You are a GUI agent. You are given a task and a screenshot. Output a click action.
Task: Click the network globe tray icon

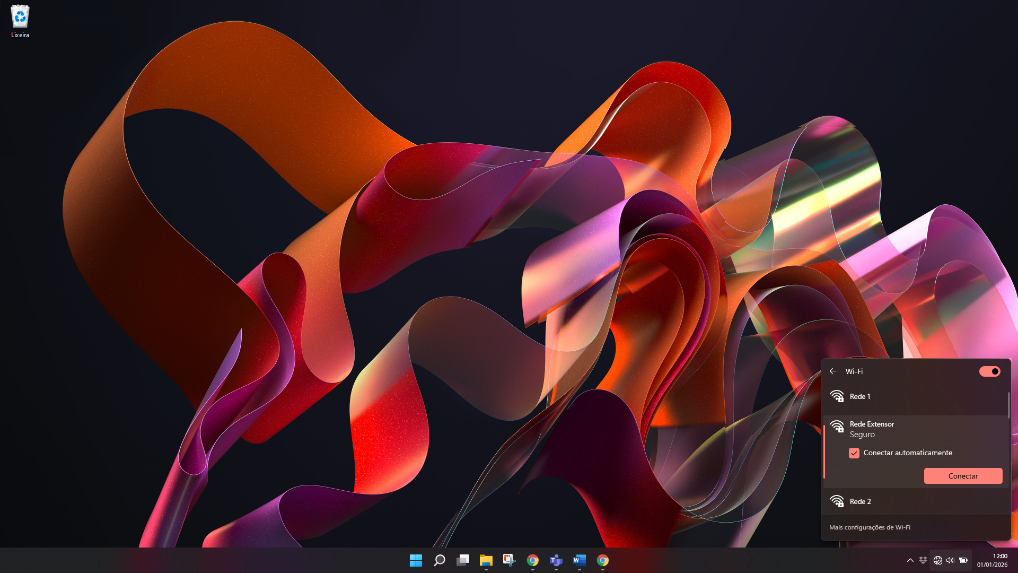click(937, 560)
